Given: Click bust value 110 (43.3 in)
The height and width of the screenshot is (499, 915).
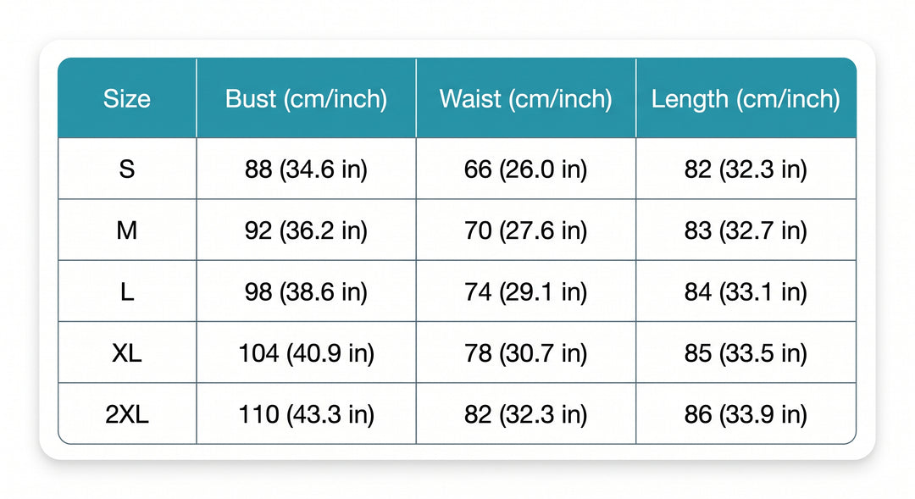Looking at the screenshot, I should [307, 413].
